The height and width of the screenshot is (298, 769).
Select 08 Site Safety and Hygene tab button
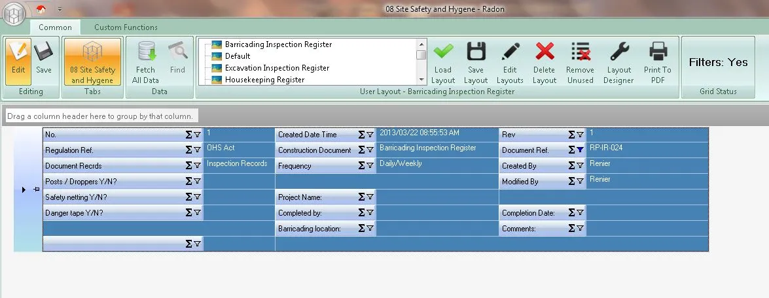tap(93, 61)
